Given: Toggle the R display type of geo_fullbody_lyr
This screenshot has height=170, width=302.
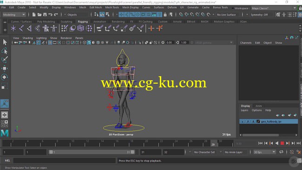Looking at the screenshot, I should pos(254,122).
